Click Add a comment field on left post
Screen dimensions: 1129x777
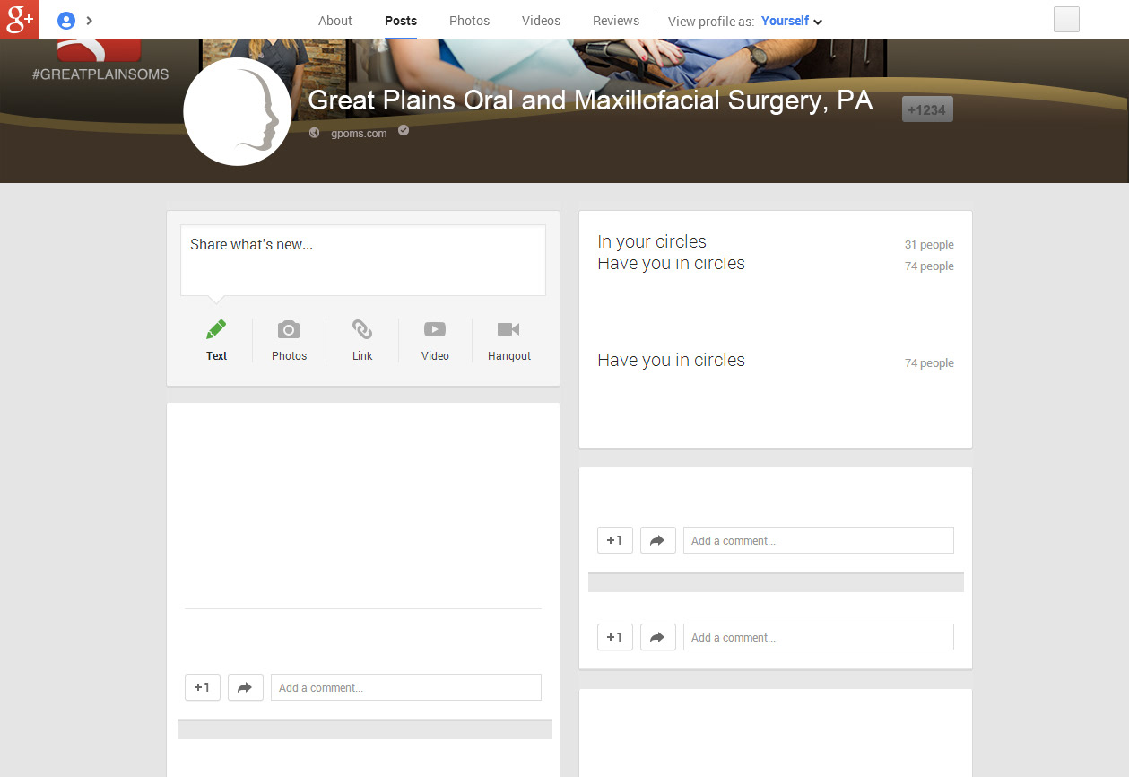click(x=406, y=687)
